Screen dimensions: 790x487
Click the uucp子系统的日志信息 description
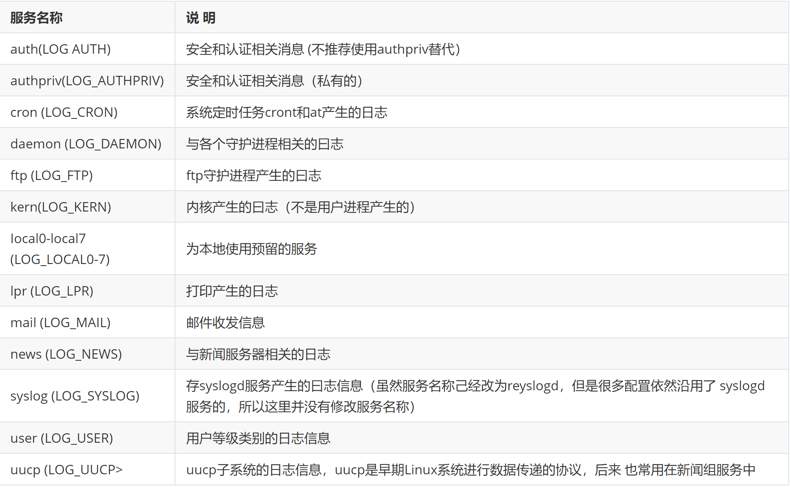[x=471, y=470]
